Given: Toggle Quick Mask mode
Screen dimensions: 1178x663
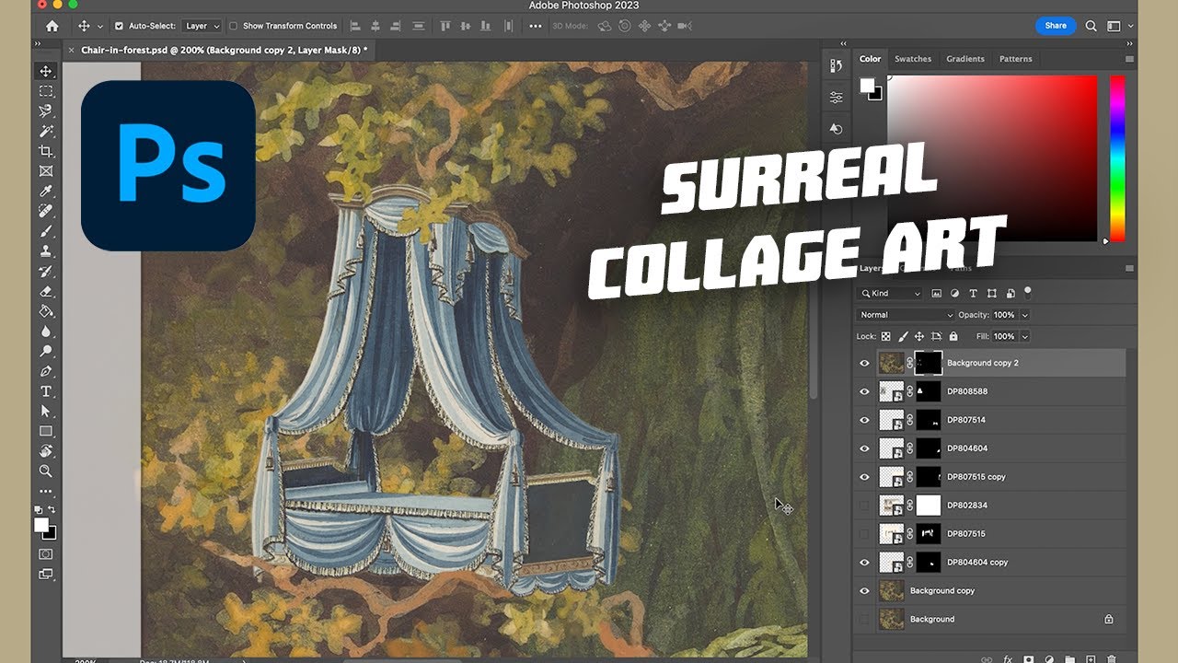Looking at the screenshot, I should point(46,554).
